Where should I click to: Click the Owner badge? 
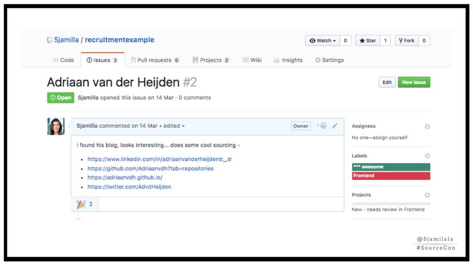point(301,126)
